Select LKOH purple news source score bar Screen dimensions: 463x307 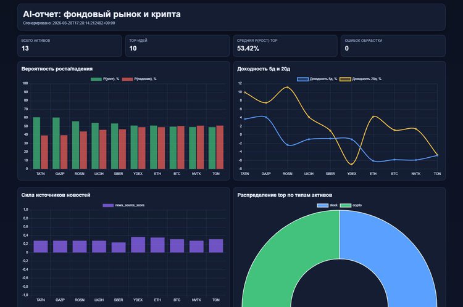(x=99, y=247)
